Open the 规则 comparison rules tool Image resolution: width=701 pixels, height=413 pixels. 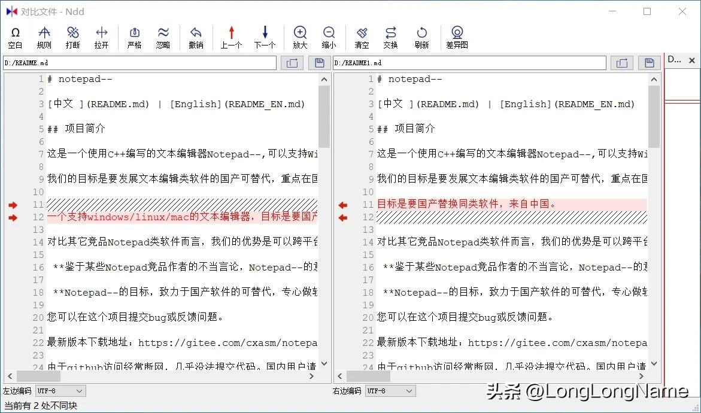click(44, 36)
